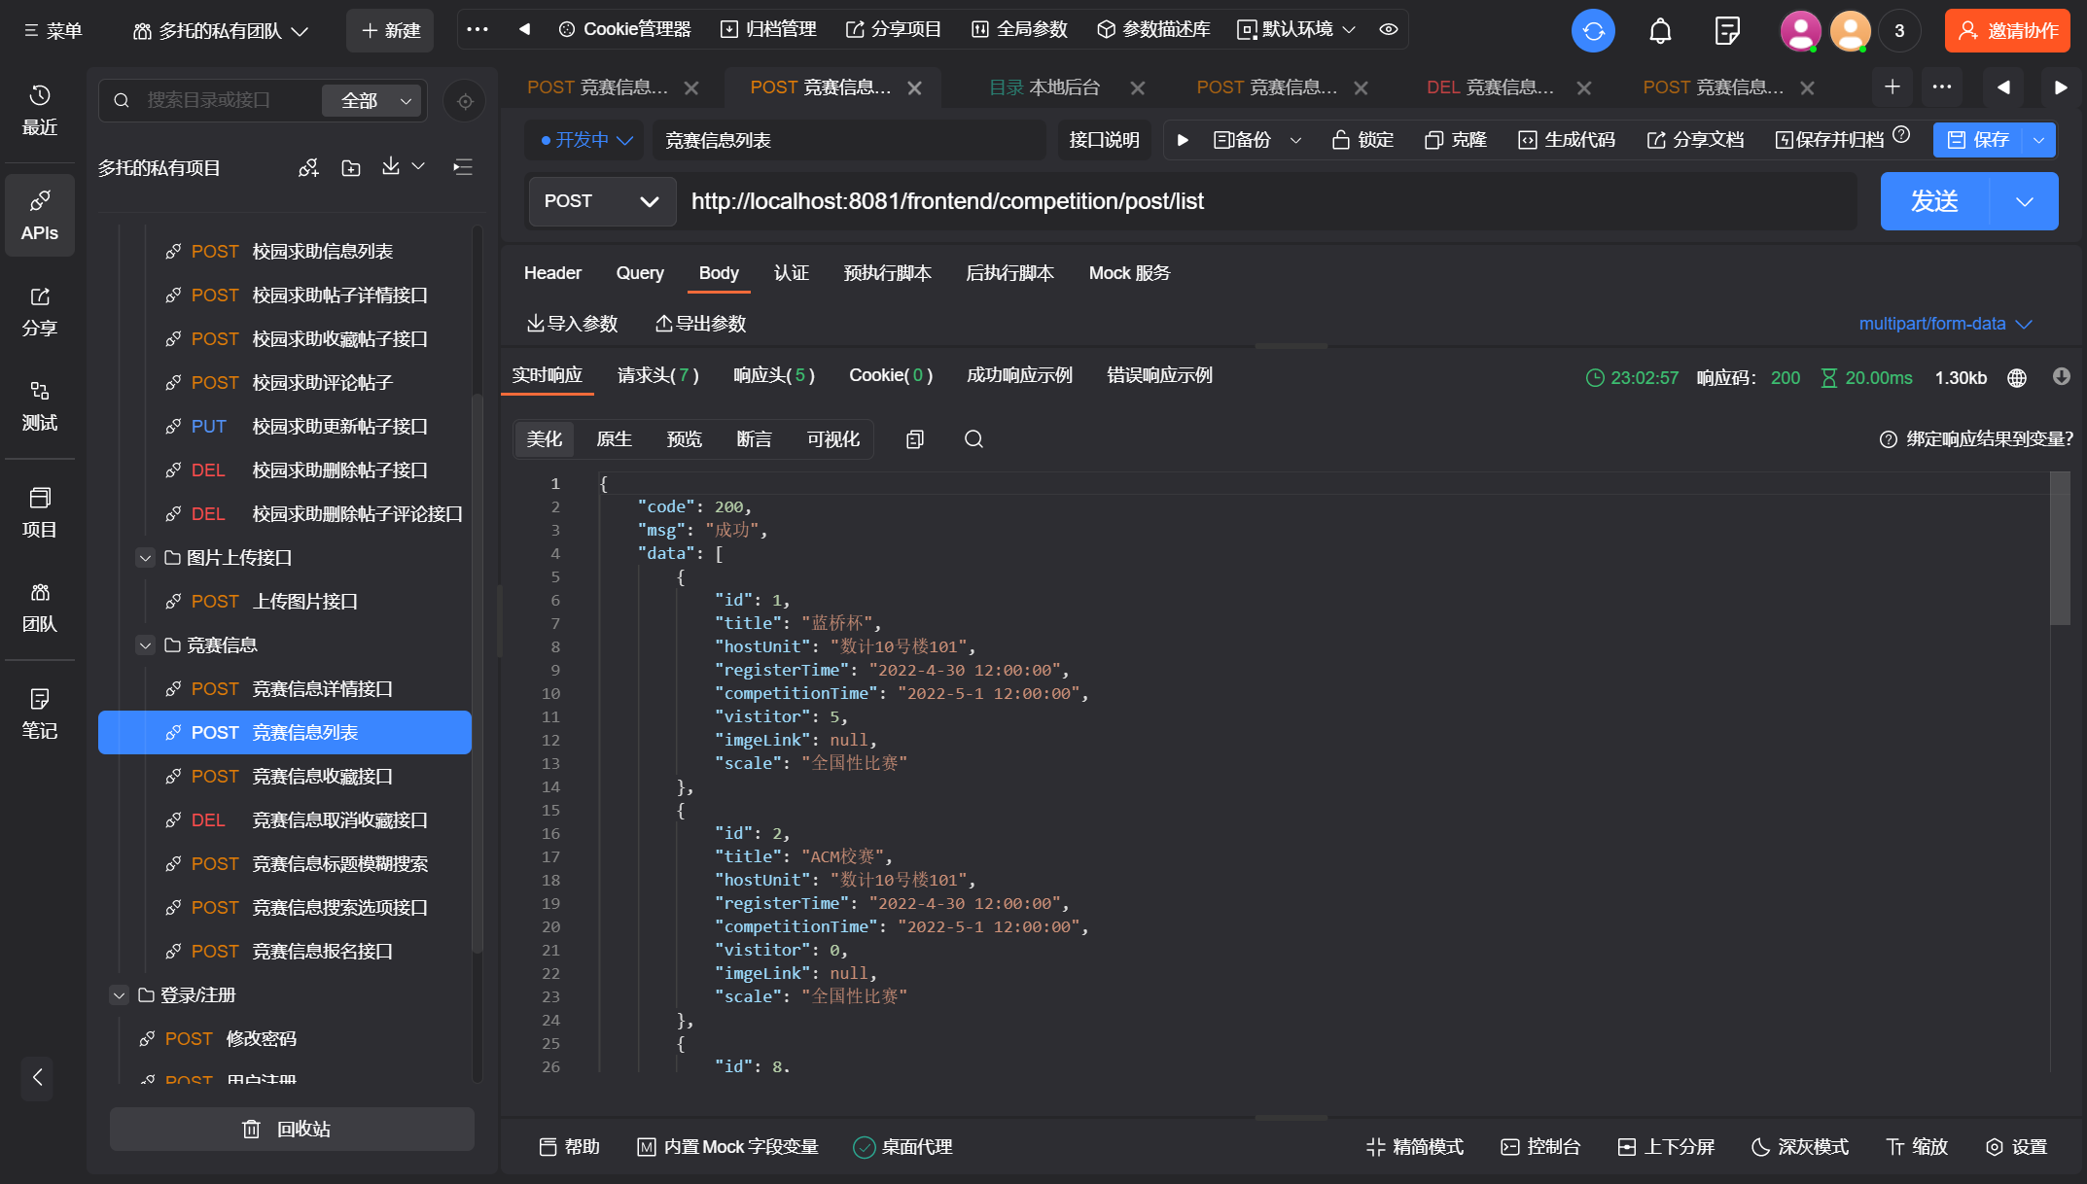Switch to the Header tab

[x=552, y=273]
